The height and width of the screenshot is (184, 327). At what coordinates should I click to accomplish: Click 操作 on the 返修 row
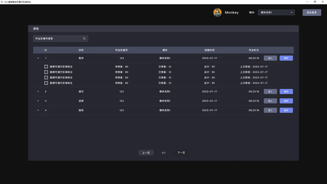pyautogui.click(x=286, y=101)
